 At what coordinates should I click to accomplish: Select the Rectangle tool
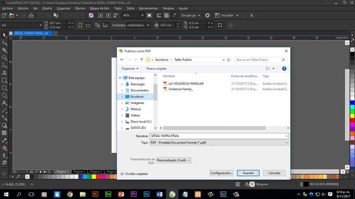pyautogui.click(x=4, y=80)
